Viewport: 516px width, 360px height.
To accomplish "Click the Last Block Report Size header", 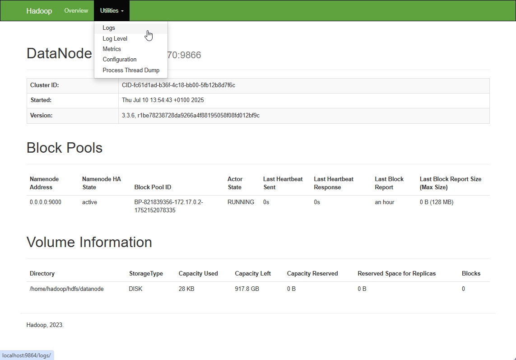I will click(x=450, y=183).
